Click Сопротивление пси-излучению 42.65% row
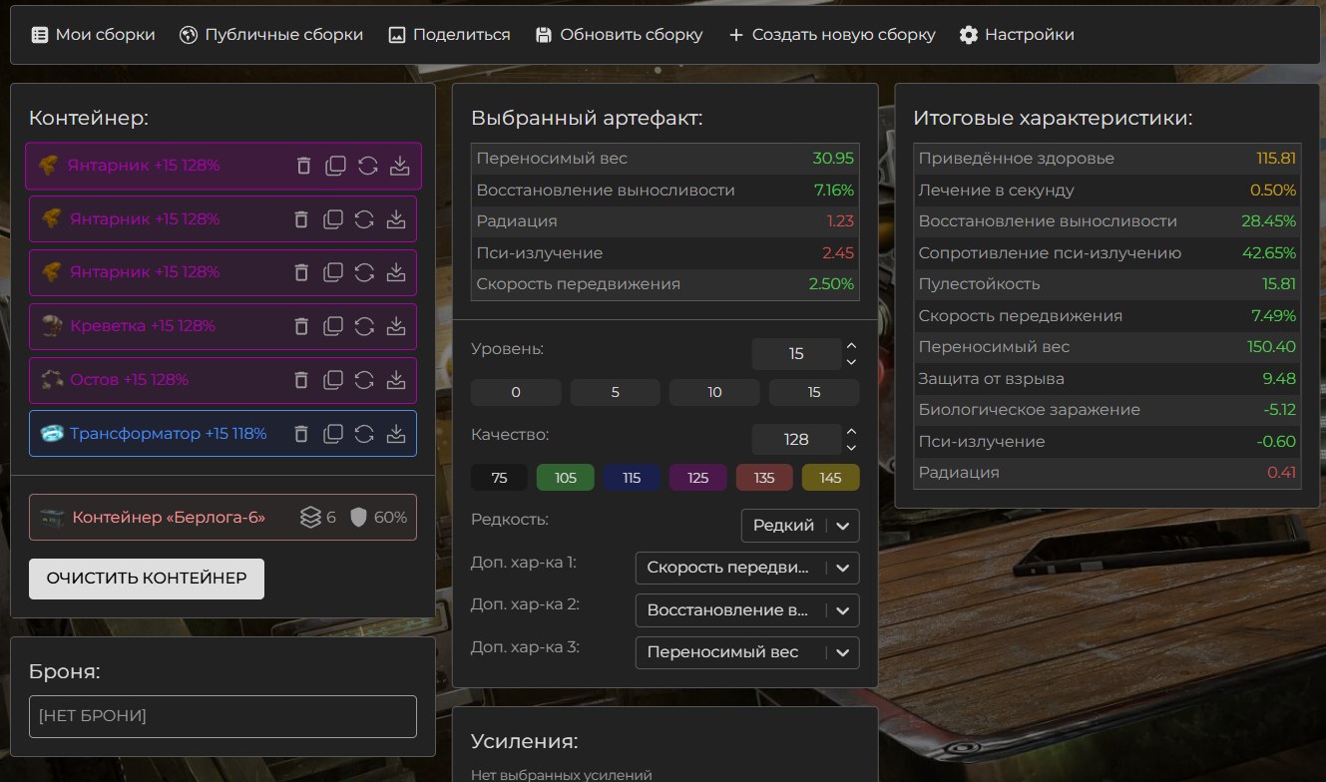The height and width of the screenshot is (782, 1326). tap(1107, 252)
